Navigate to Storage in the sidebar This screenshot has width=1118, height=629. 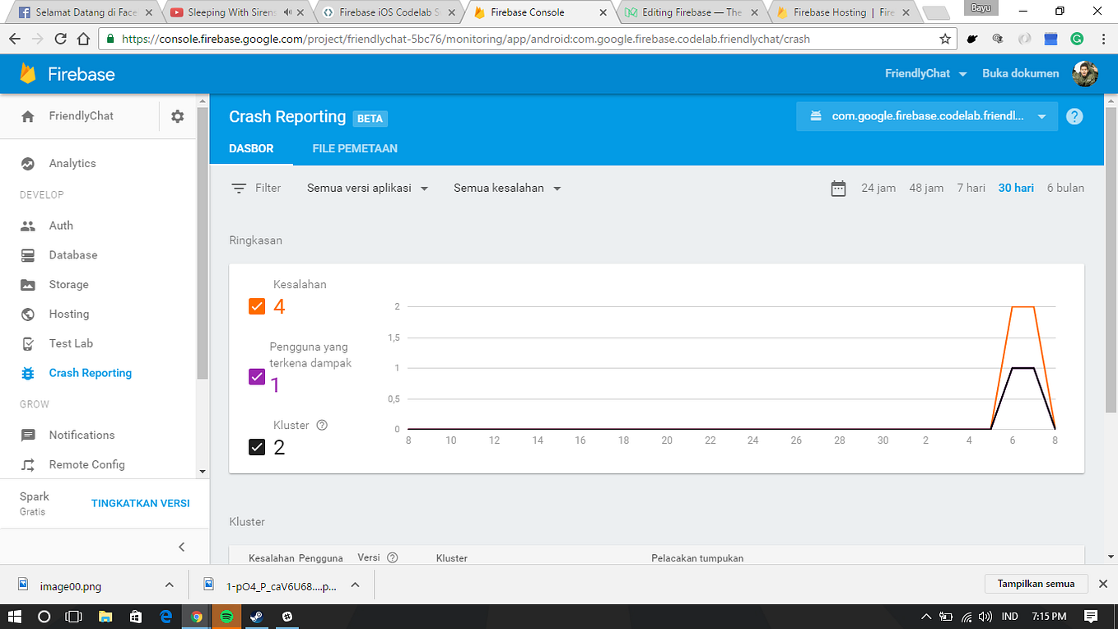click(68, 284)
